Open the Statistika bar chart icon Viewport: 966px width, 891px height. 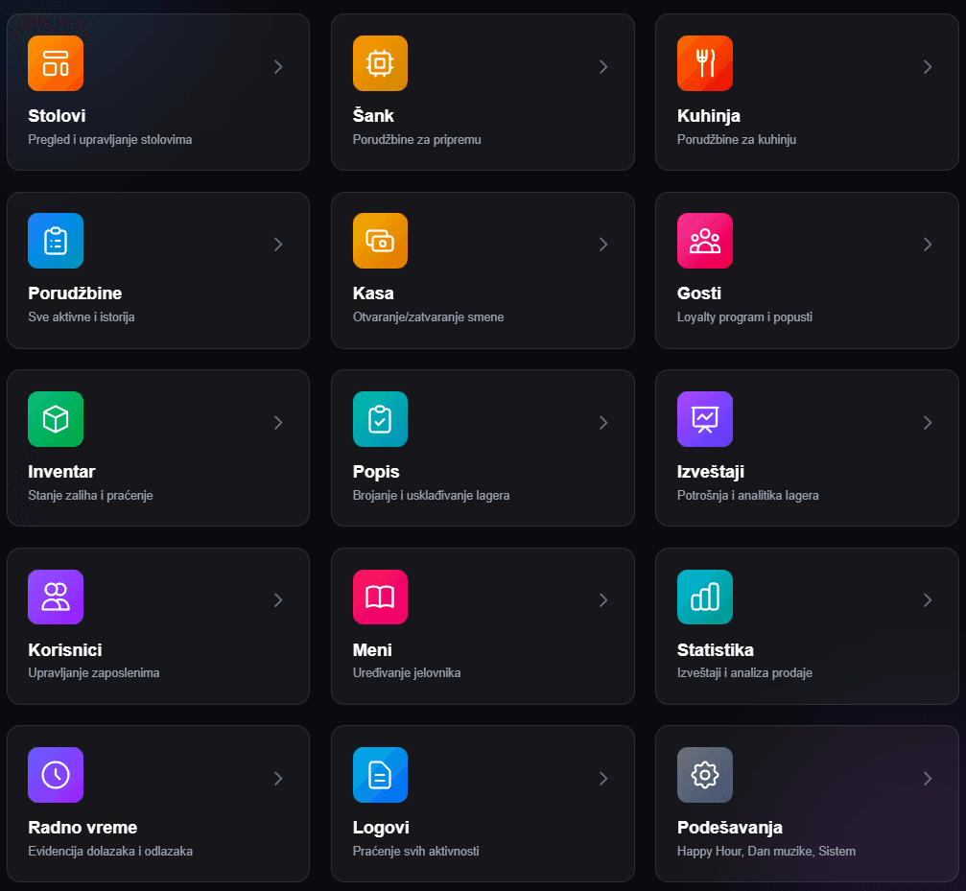[705, 597]
